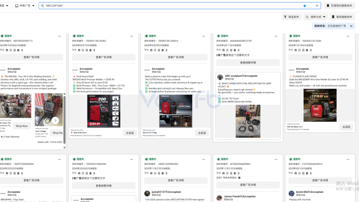Clear the search box with the X icon
The height and width of the screenshot is (202, 359).
pyautogui.click(x=317, y=6)
